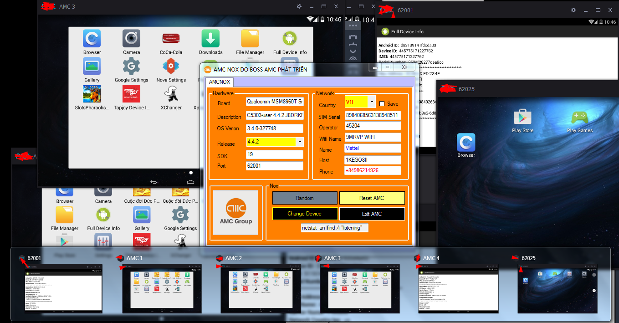Click the netstat command text field
Screen dimensions: 619x323
click(x=335, y=228)
